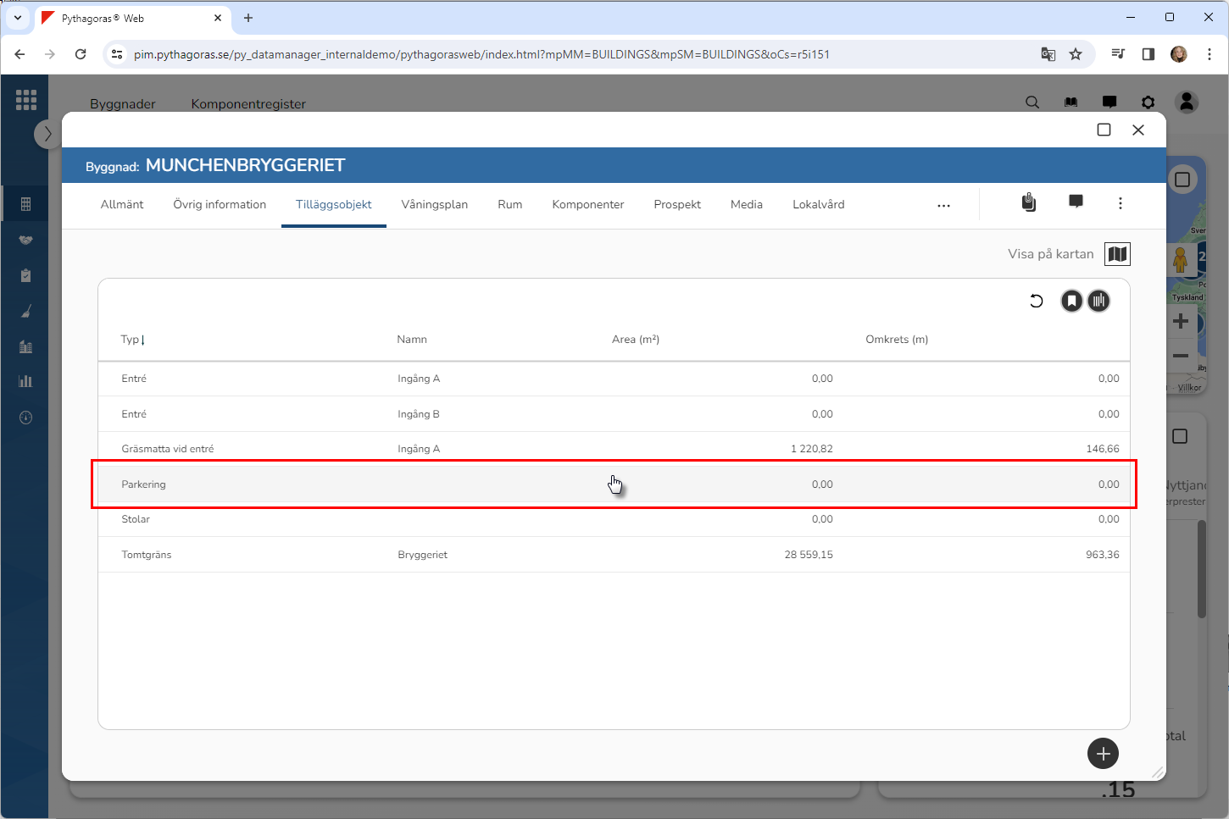Open the Komponenter tab
Image resolution: width=1229 pixels, height=819 pixels.
click(x=587, y=205)
